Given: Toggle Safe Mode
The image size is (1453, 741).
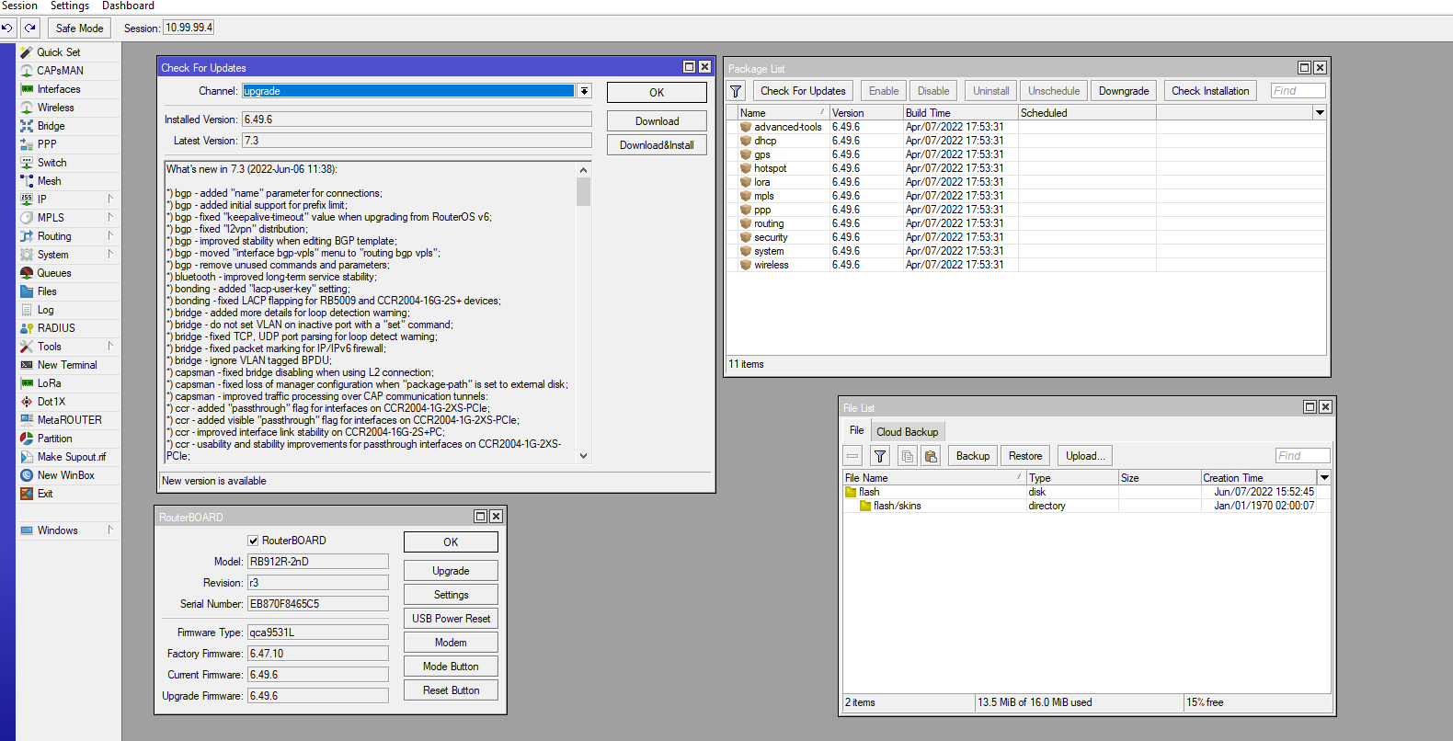Looking at the screenshot, I should 79,28.
